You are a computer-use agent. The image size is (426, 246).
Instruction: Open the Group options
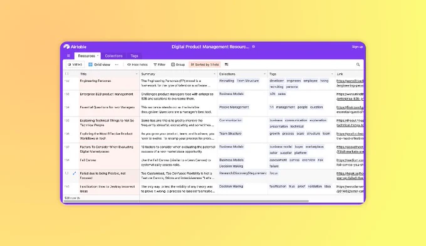pos(178,64)
